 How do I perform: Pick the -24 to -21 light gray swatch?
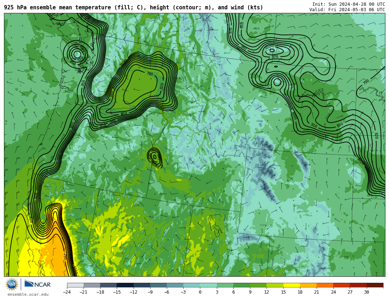click(75, 285)
